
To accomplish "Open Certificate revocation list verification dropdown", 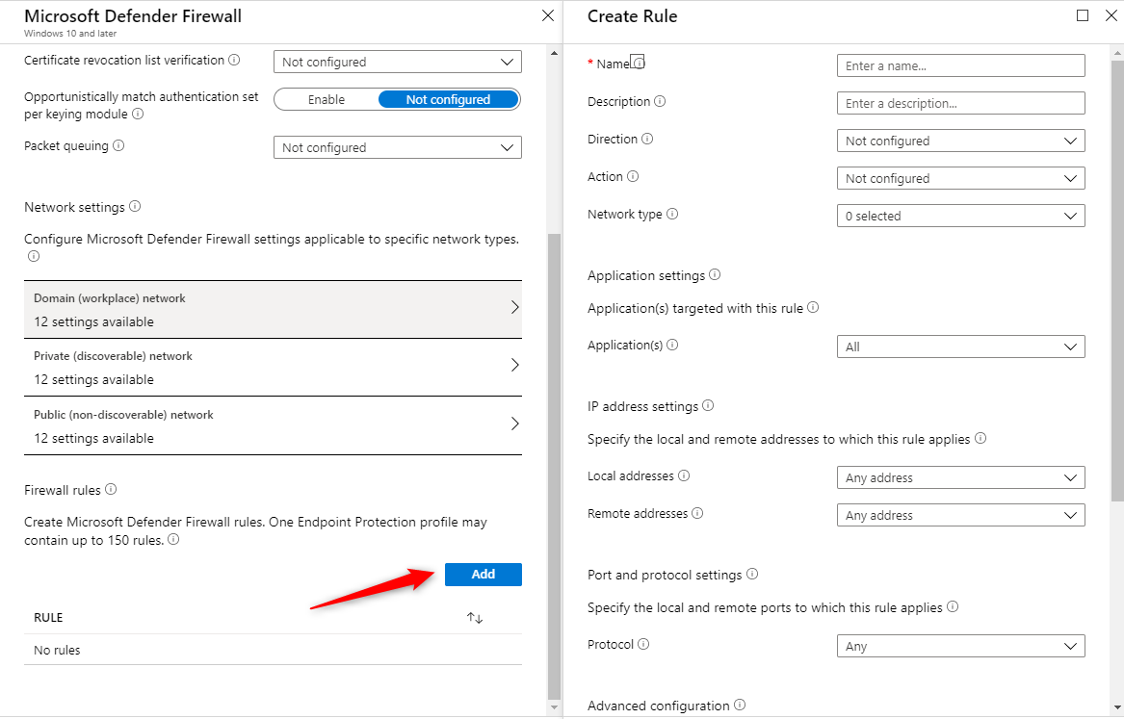I will (x=397, y=62).
